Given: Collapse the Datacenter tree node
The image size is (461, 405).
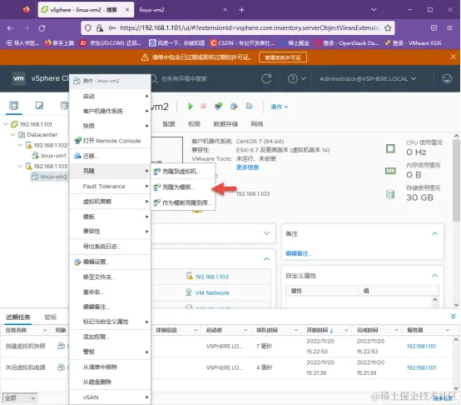Looking at the screenshot, I should (13, 134).
